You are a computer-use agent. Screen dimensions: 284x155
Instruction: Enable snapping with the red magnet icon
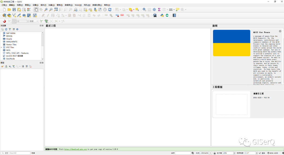(4, 21)
